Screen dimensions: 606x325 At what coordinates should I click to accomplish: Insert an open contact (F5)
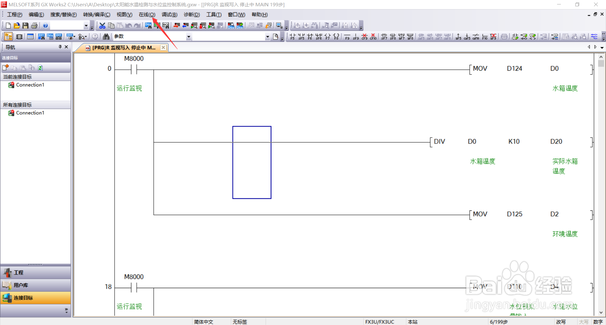(293, 37)
